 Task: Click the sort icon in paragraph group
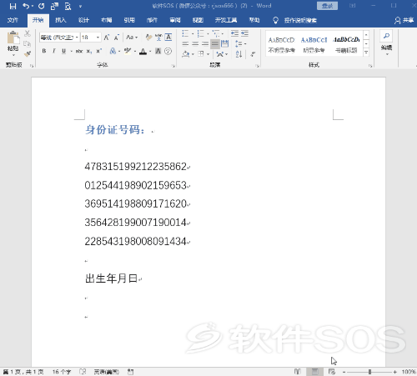pyautogui.click(x=239, y=54)
